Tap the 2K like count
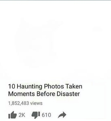 [22, 115]
